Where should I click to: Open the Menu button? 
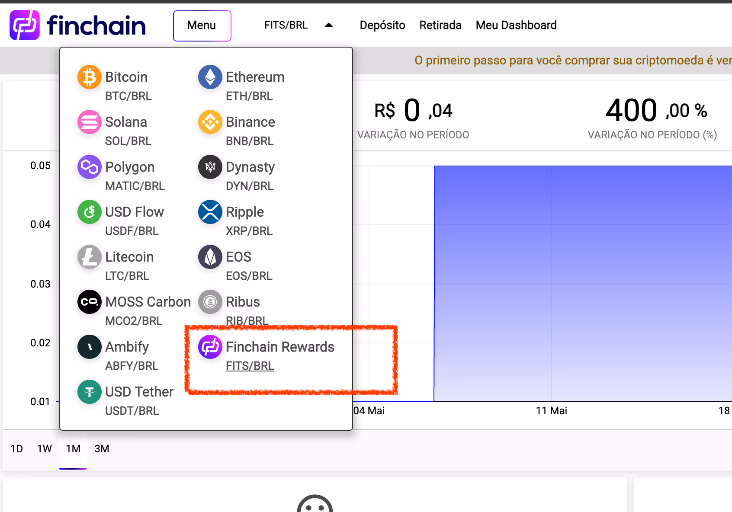click(202, 26)
